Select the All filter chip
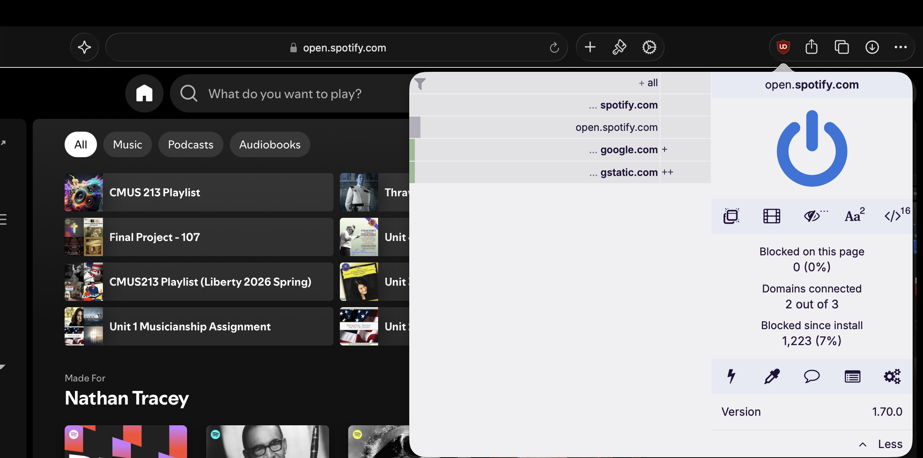 (81, 144)
